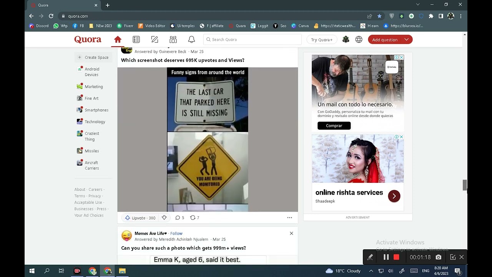This screenshot has width=492, height=277.
Task: Go to Quora Home icon
Action: (118, 40)
